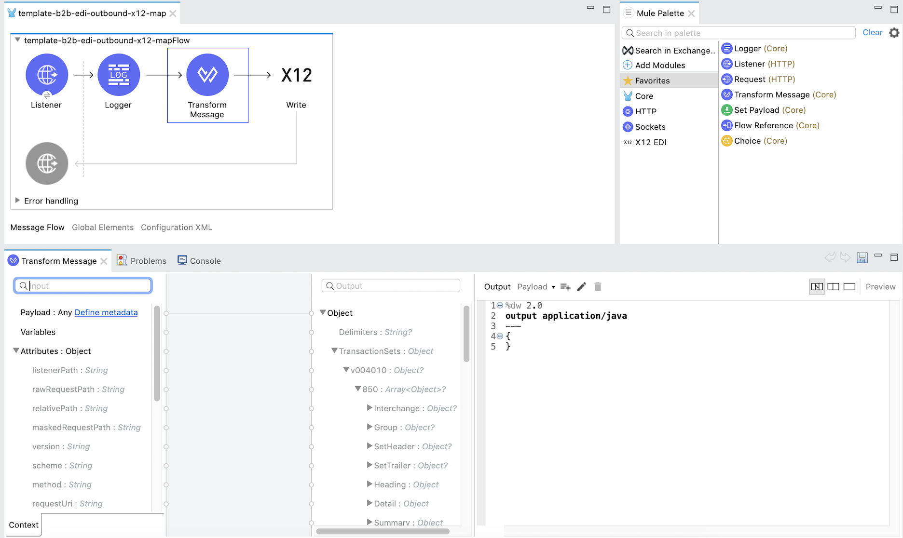Expand the Heading node
Image resolution: width=903 pixels, height=538 pixels.
coord(369,484)
